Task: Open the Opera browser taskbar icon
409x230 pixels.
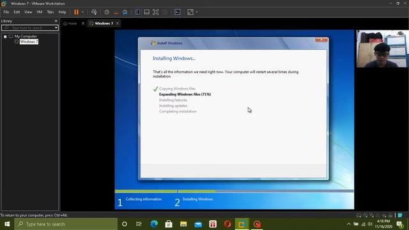Action: click(x=228, y=224)
